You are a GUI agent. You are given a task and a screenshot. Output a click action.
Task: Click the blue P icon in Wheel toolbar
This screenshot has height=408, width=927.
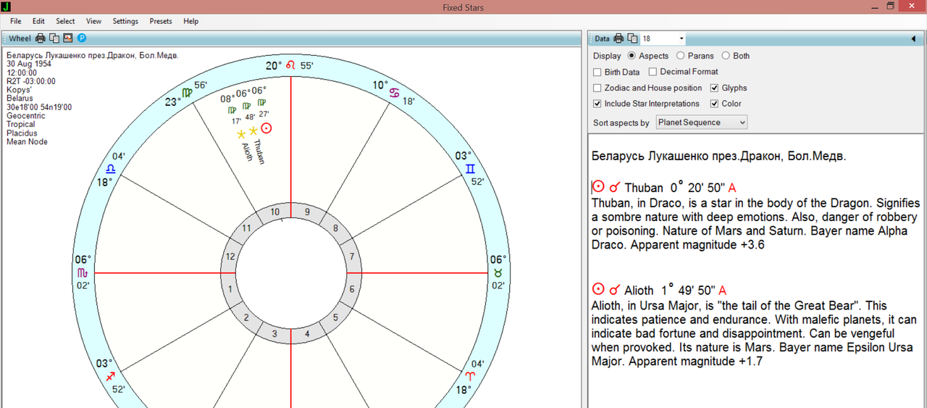[82, 38]
